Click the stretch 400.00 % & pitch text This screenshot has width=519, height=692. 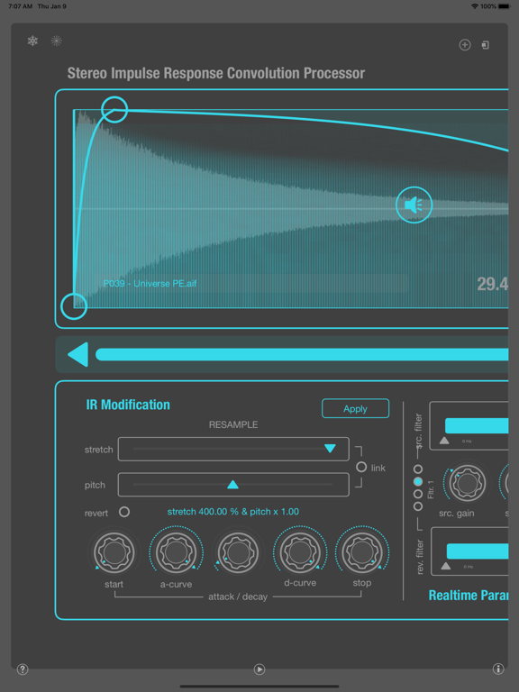pyautogui.click(x=233, y=512)
